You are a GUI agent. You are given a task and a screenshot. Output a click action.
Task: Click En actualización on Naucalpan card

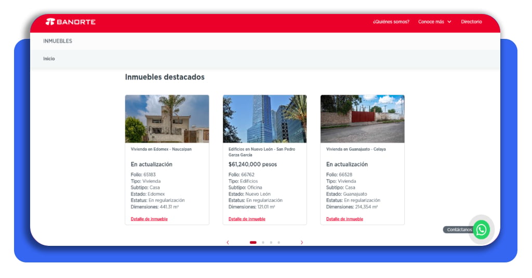point(152,164)
